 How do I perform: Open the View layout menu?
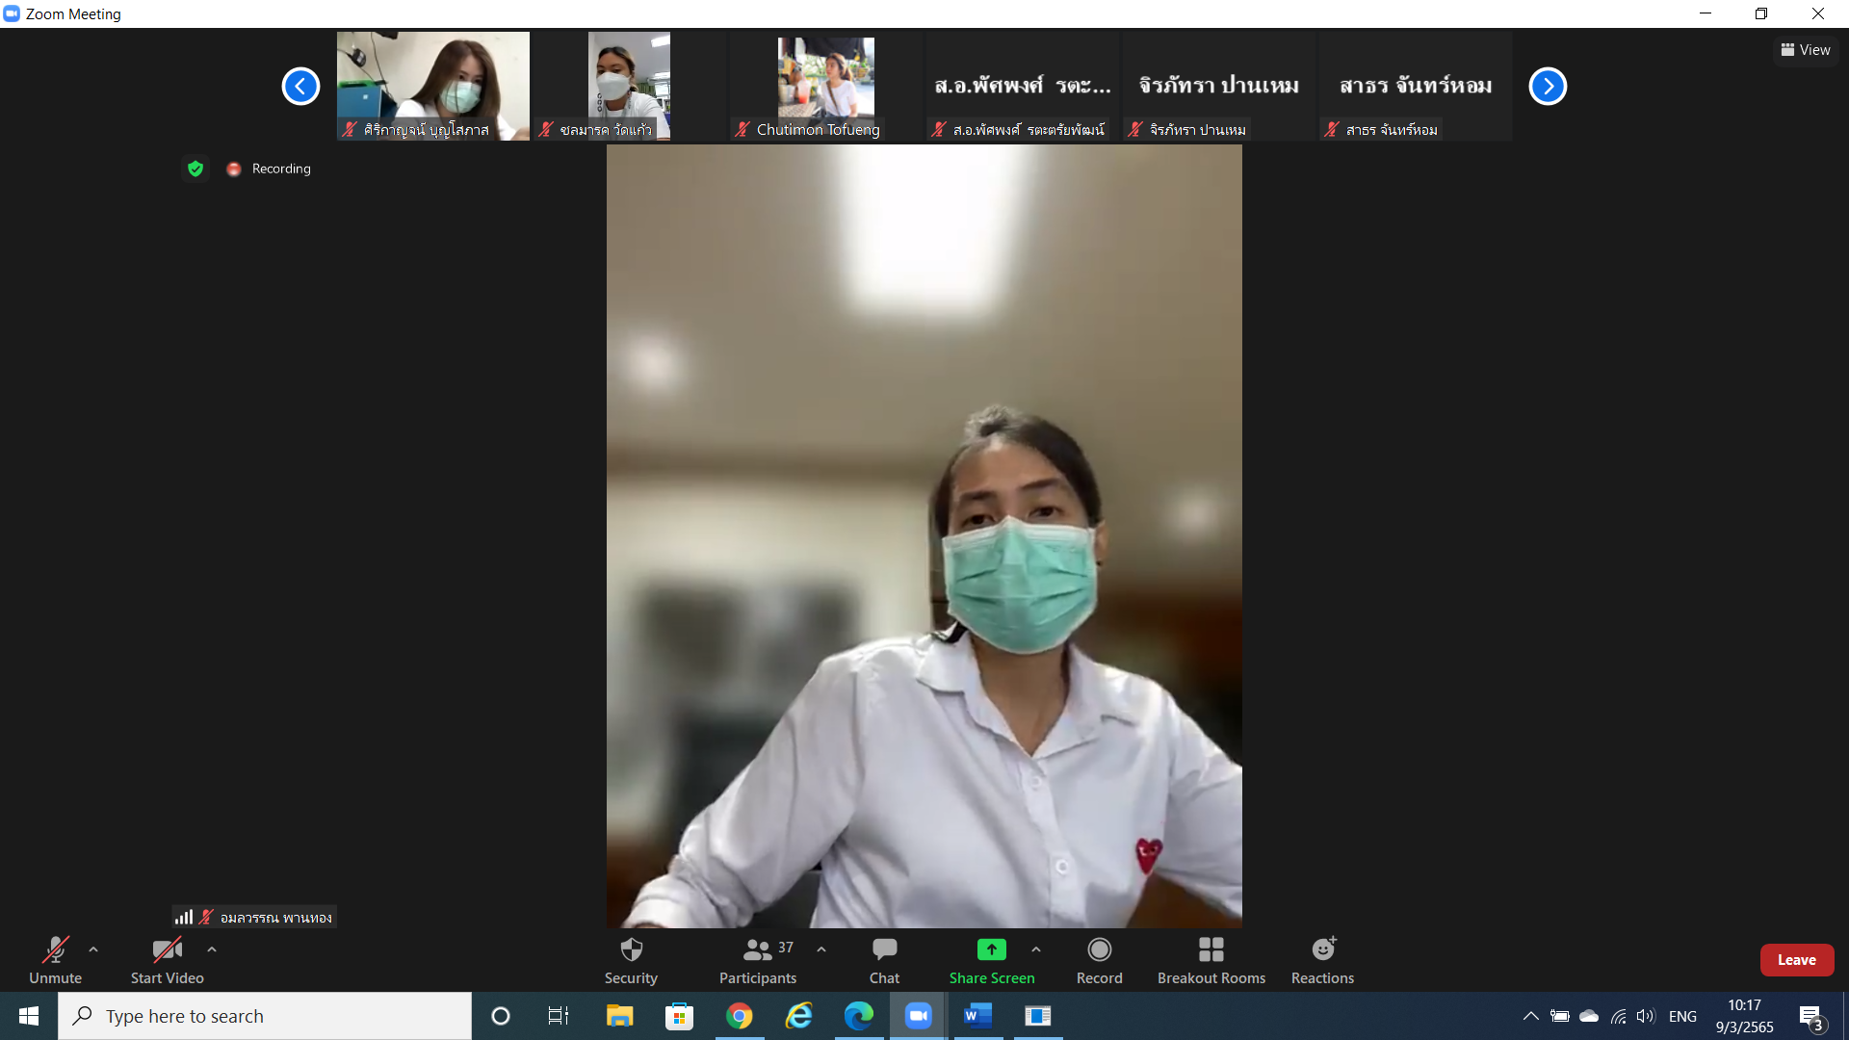click(1806, 50)
